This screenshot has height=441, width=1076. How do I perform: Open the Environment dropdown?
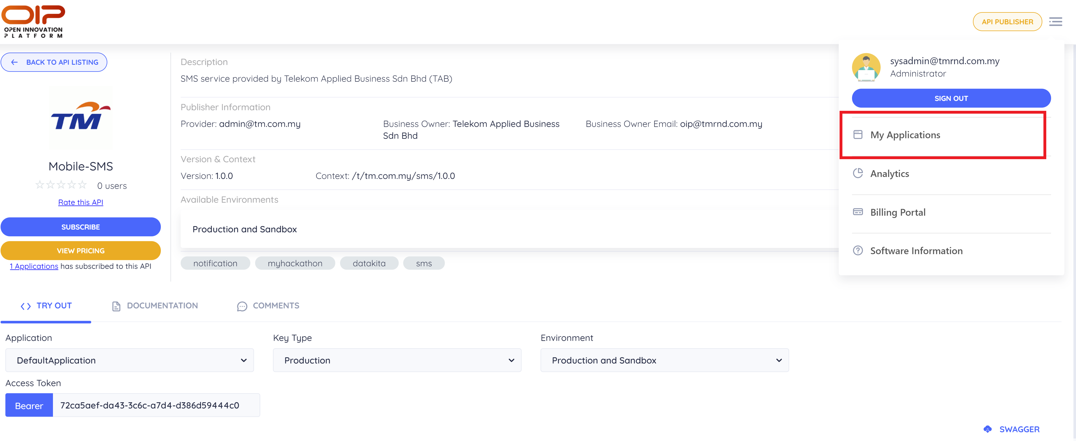tap(665, 360)
